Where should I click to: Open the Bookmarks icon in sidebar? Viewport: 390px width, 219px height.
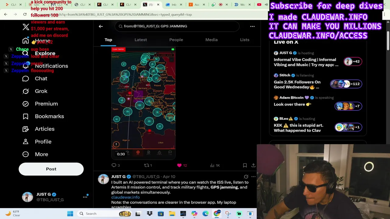coord(26,116)
